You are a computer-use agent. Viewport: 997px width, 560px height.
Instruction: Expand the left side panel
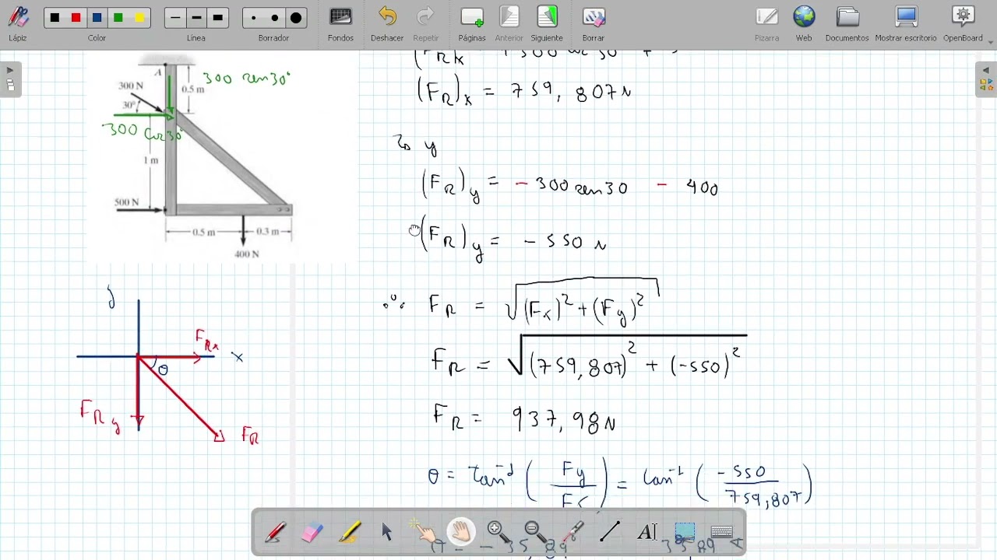coord(10,79)
